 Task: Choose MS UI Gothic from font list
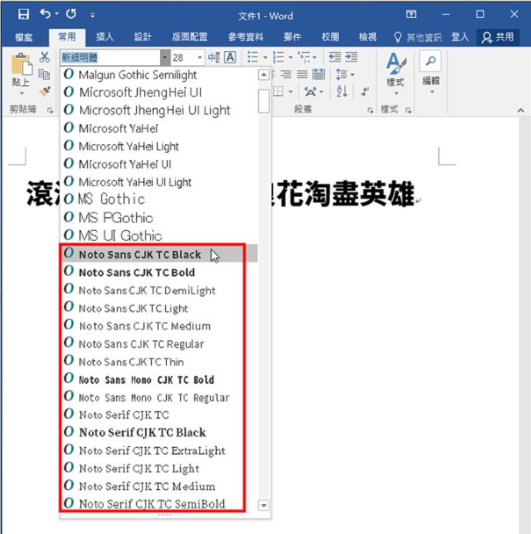tap(159, 235)
